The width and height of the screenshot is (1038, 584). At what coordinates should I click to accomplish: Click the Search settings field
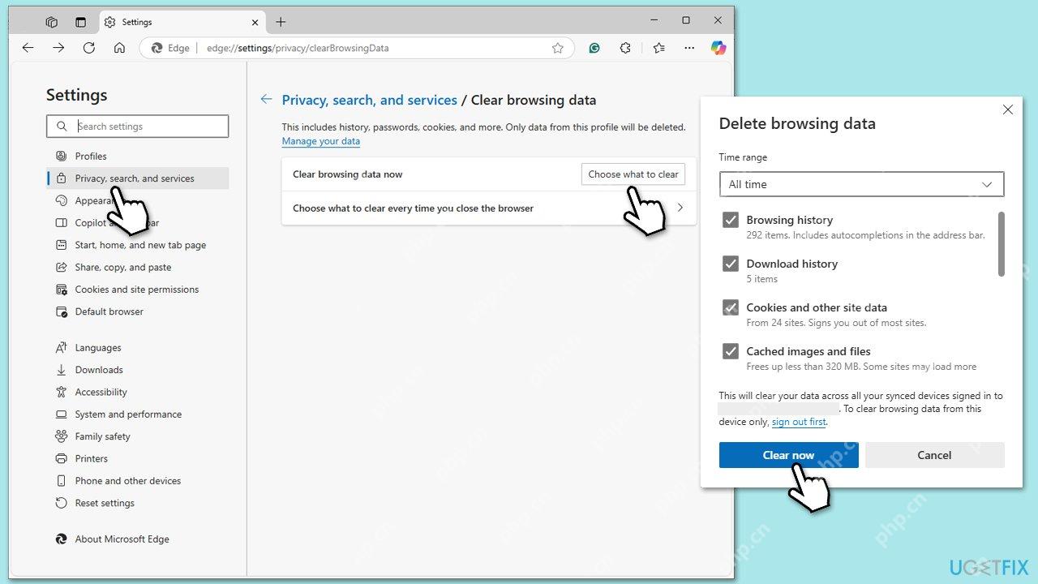pyautogui.click(x=137, y=126)
